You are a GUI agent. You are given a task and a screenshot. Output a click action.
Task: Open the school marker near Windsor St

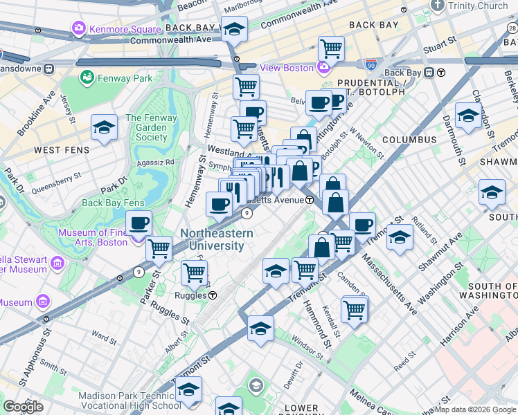coord(260,329)
